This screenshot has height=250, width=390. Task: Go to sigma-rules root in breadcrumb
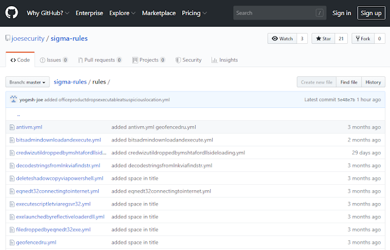[70, 82]
